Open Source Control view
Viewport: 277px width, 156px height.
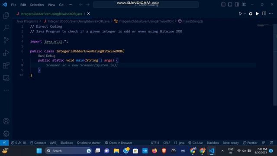(x=6, y=40)
